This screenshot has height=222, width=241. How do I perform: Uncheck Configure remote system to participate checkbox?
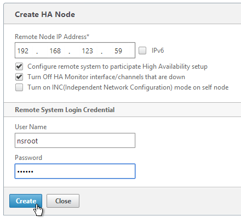click(19, 66)
